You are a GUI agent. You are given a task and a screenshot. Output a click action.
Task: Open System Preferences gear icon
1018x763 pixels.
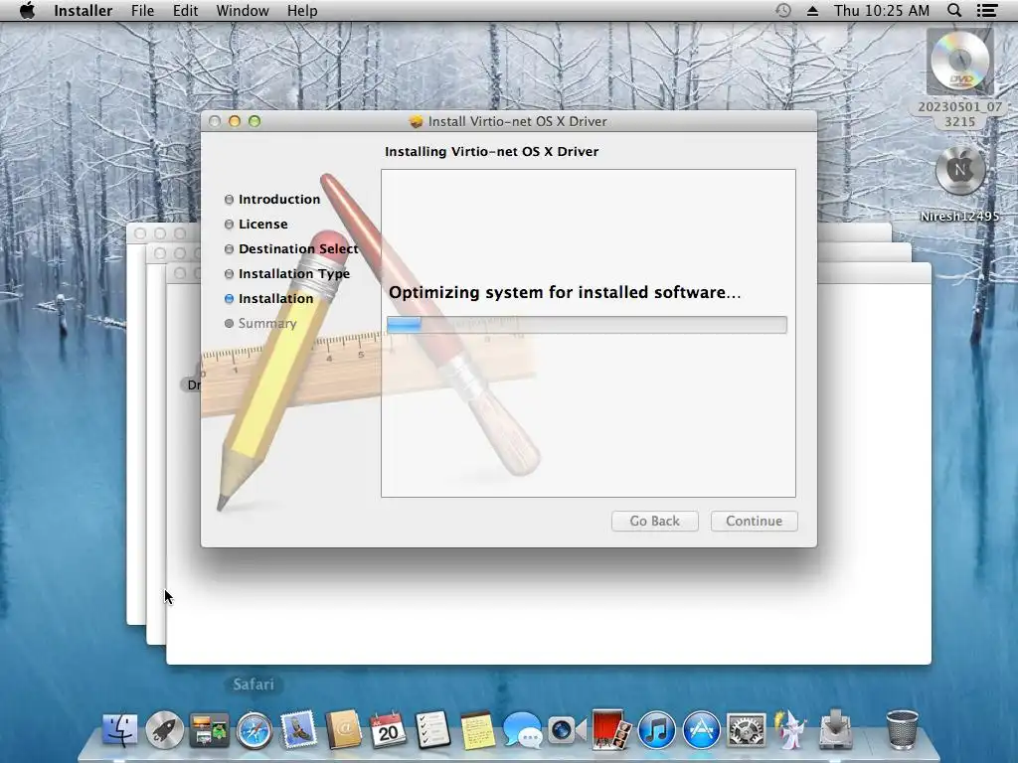(x=746, y=730)
